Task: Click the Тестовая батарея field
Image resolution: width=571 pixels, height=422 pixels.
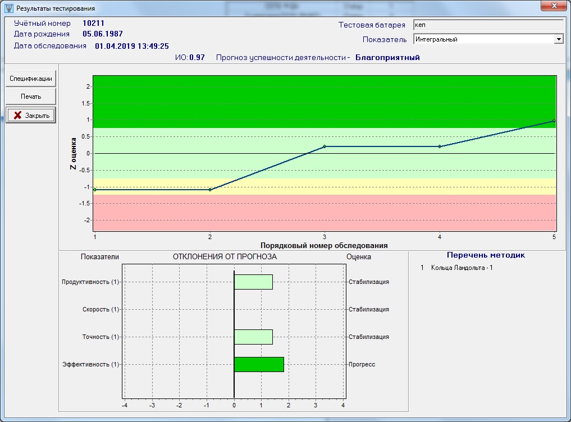Action: click(488, 25)
